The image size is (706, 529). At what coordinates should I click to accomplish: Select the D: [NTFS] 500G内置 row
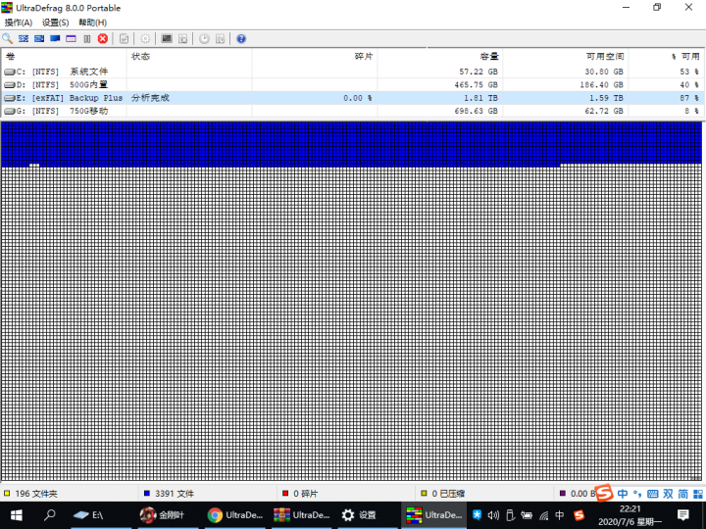click(353, 84)
